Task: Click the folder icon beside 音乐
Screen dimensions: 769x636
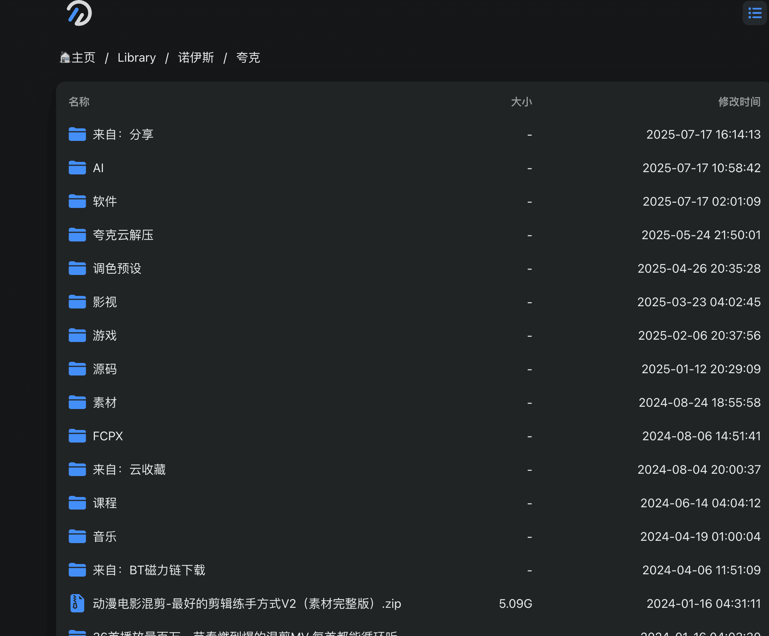Action: (x=77, y=537)
